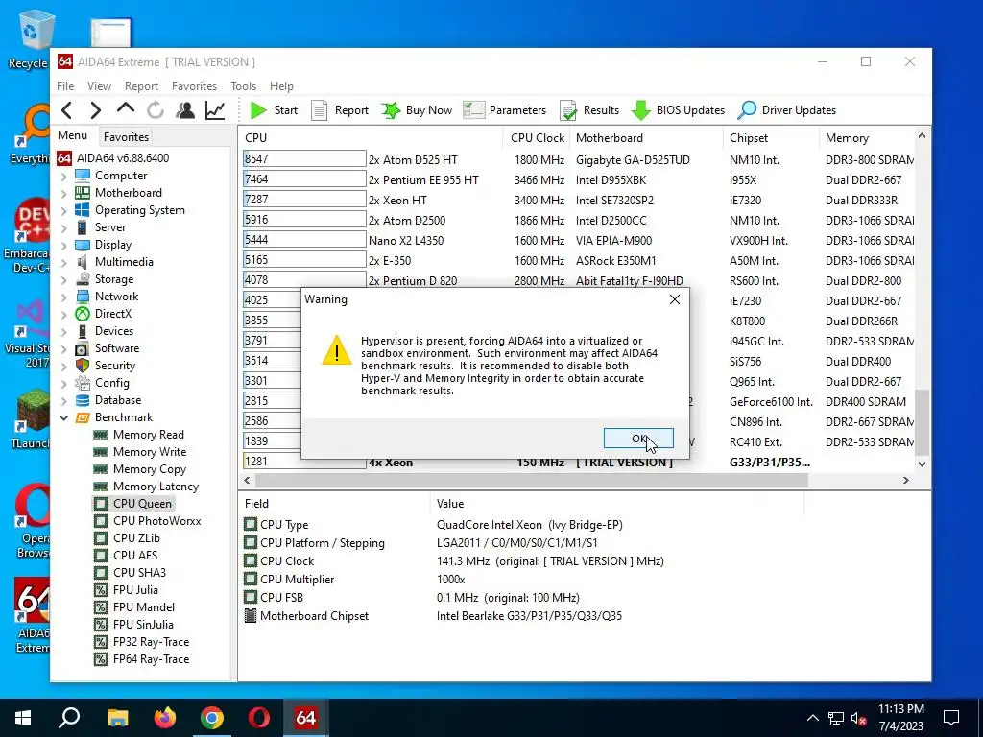The height and width of the screenshot is (737, 983).
Task: Start the benchmark with green Start button
Action: 274,110
